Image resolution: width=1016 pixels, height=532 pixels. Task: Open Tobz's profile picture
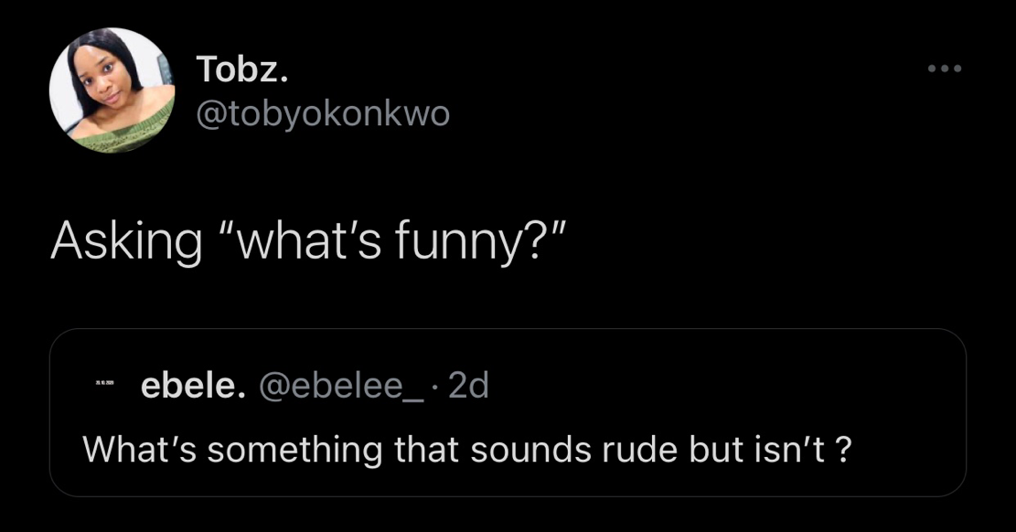tap(111, 90)
